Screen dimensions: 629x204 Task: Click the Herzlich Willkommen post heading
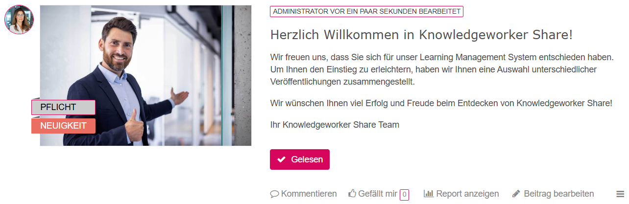pos(421,35)
